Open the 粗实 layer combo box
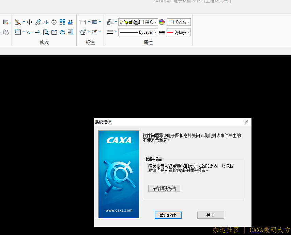 point(138,22)
